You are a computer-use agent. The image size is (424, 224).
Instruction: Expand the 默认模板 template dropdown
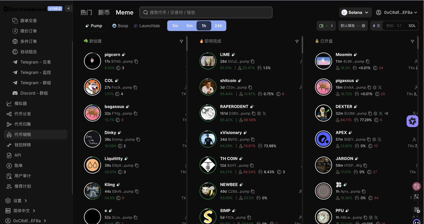click(349, 26)
